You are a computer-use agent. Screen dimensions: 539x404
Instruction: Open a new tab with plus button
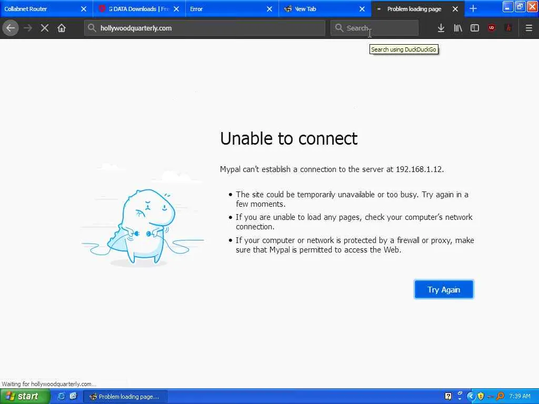473,8
